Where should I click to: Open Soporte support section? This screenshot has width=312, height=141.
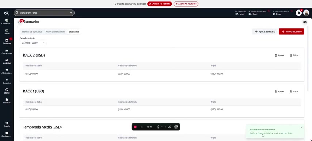click(7, 124)
